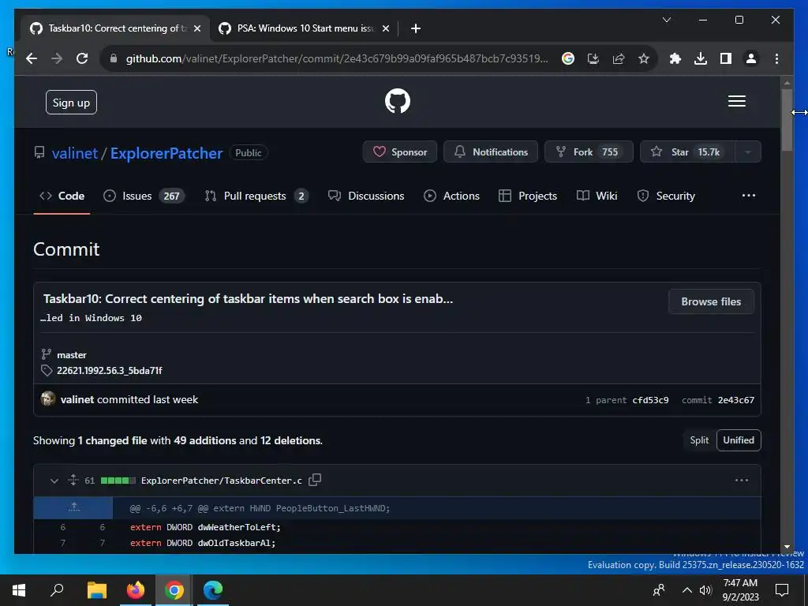
Task: Select the Code tab
Action: point(62,196)
